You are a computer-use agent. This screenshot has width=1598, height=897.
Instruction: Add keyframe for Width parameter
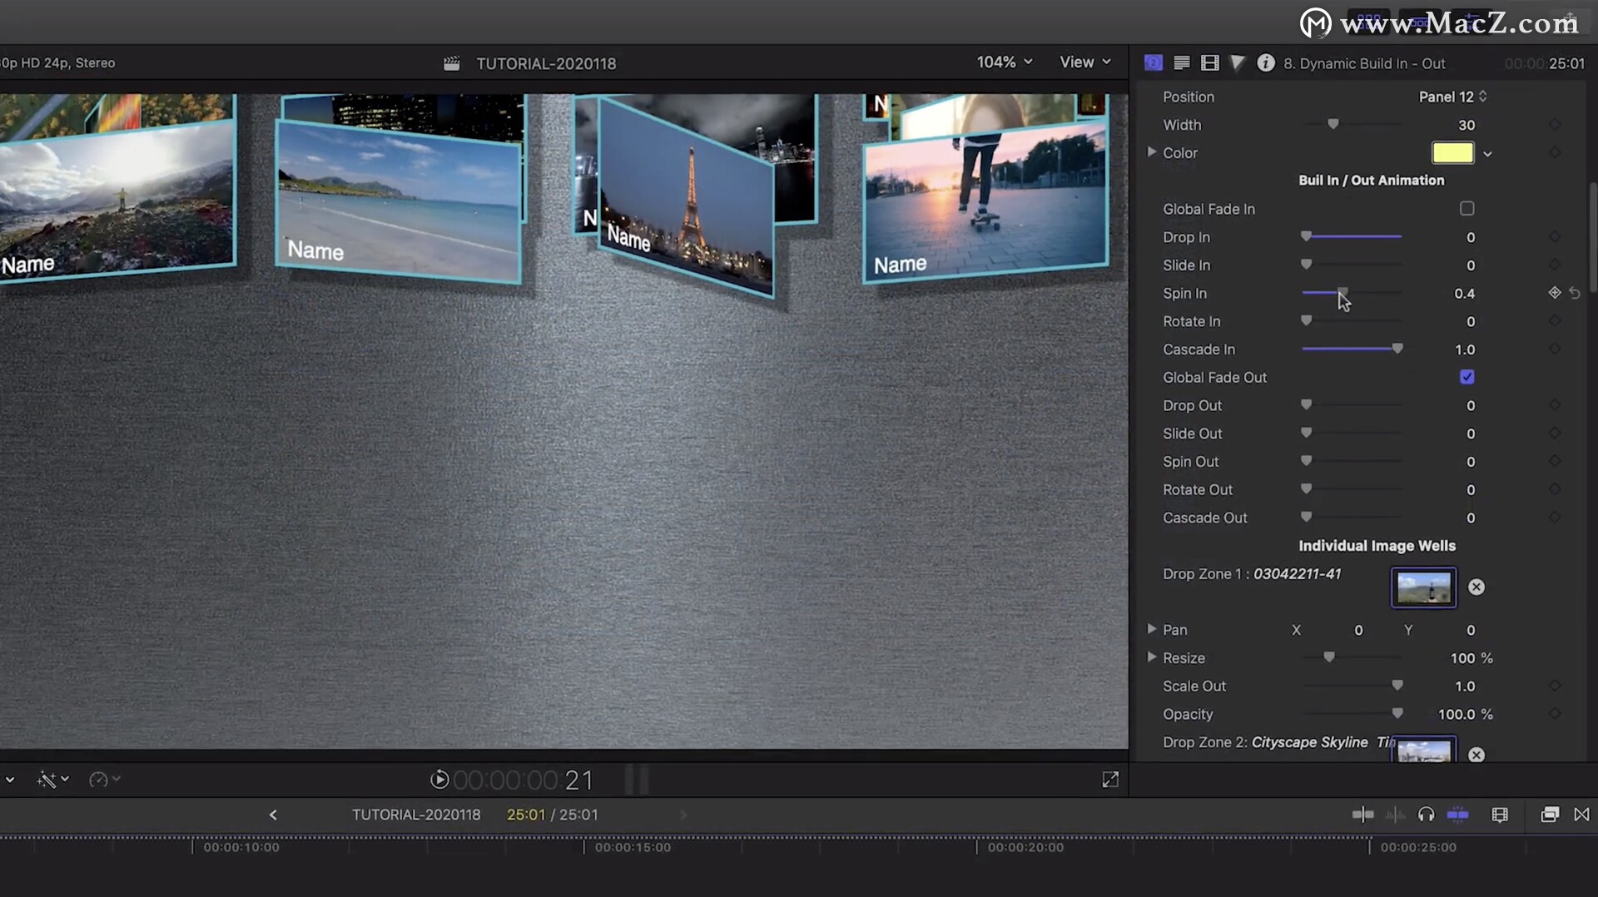point(1555,125)
